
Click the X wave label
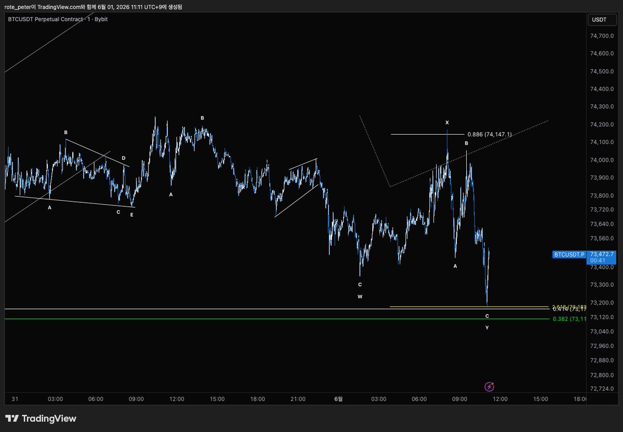(x=447, y=123)
